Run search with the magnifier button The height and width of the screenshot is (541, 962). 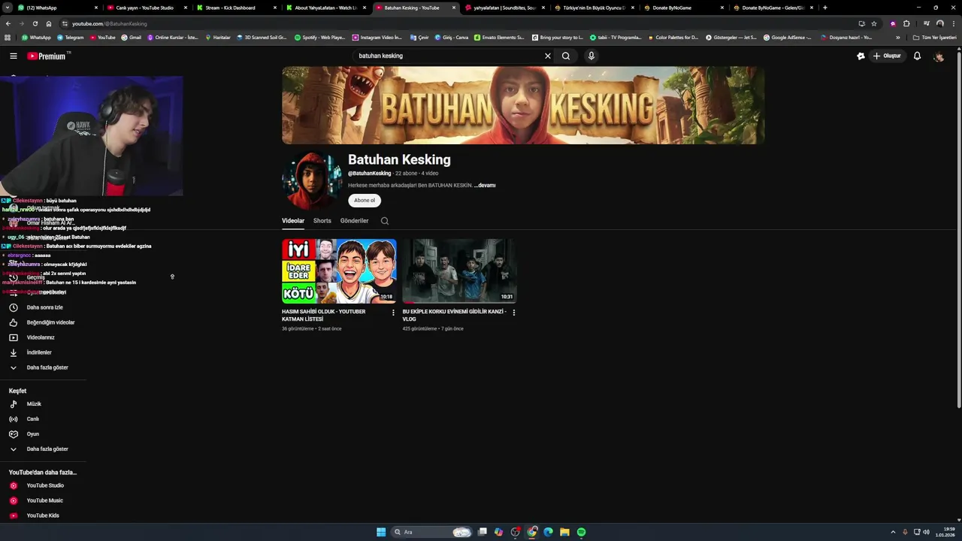[x=566, y=56]
